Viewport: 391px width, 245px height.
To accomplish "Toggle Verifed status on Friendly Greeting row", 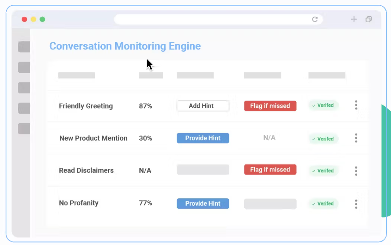I will (x=323, y=105).
